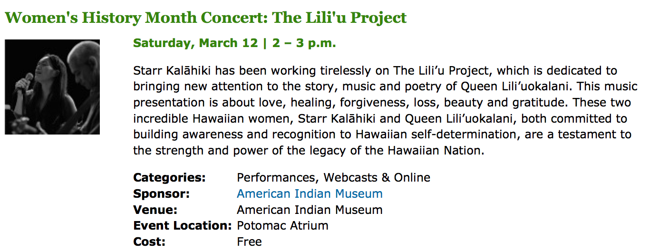Click the Saturday, March 12 date heading
Screen dimensions: 658x251
click(234, 43)
